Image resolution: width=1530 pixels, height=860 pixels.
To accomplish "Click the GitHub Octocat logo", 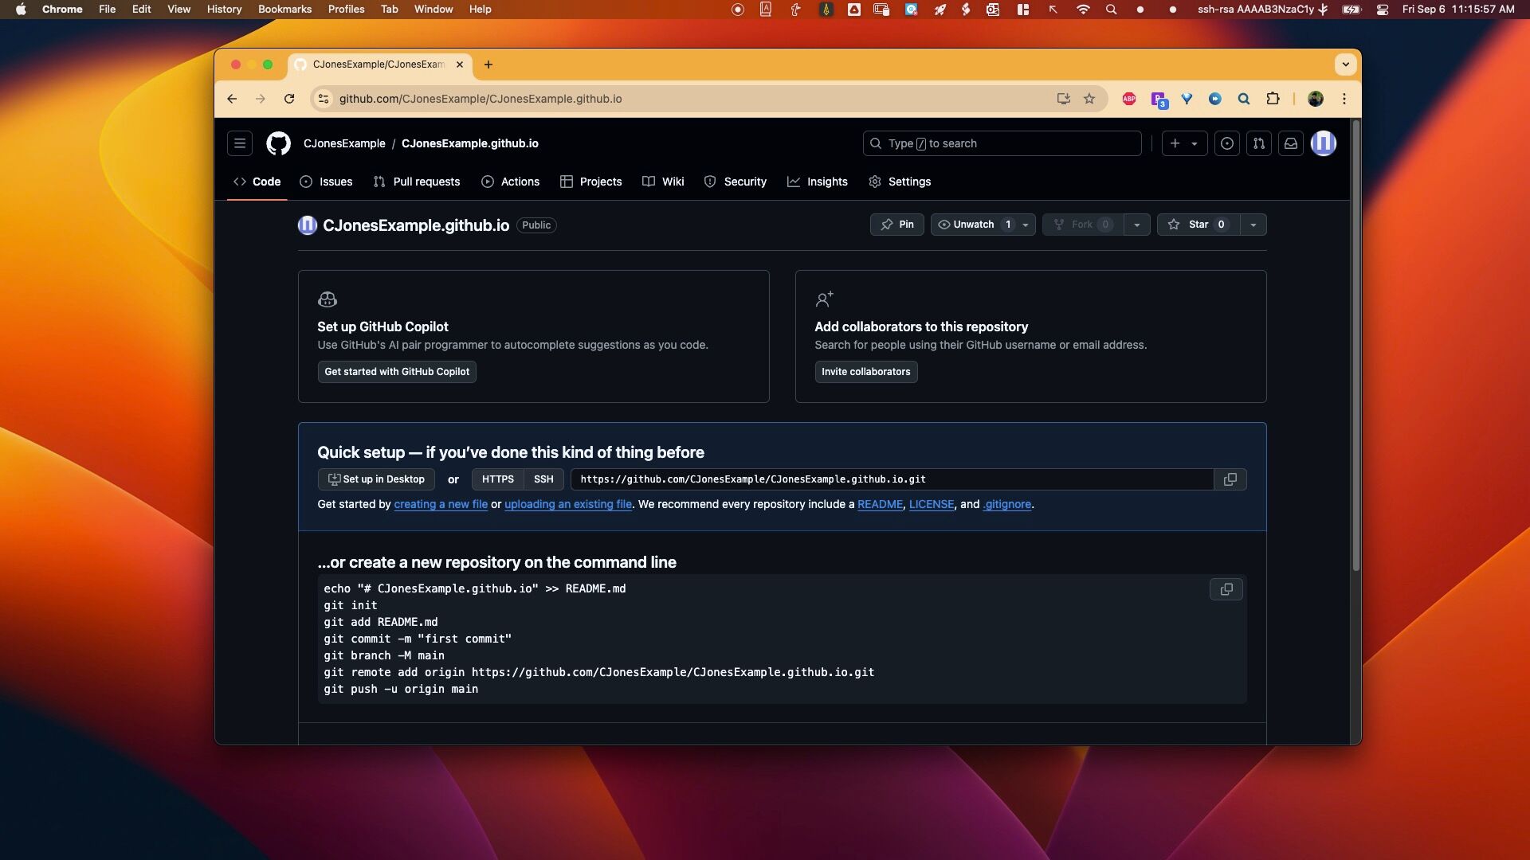I will tap(278, 143).
